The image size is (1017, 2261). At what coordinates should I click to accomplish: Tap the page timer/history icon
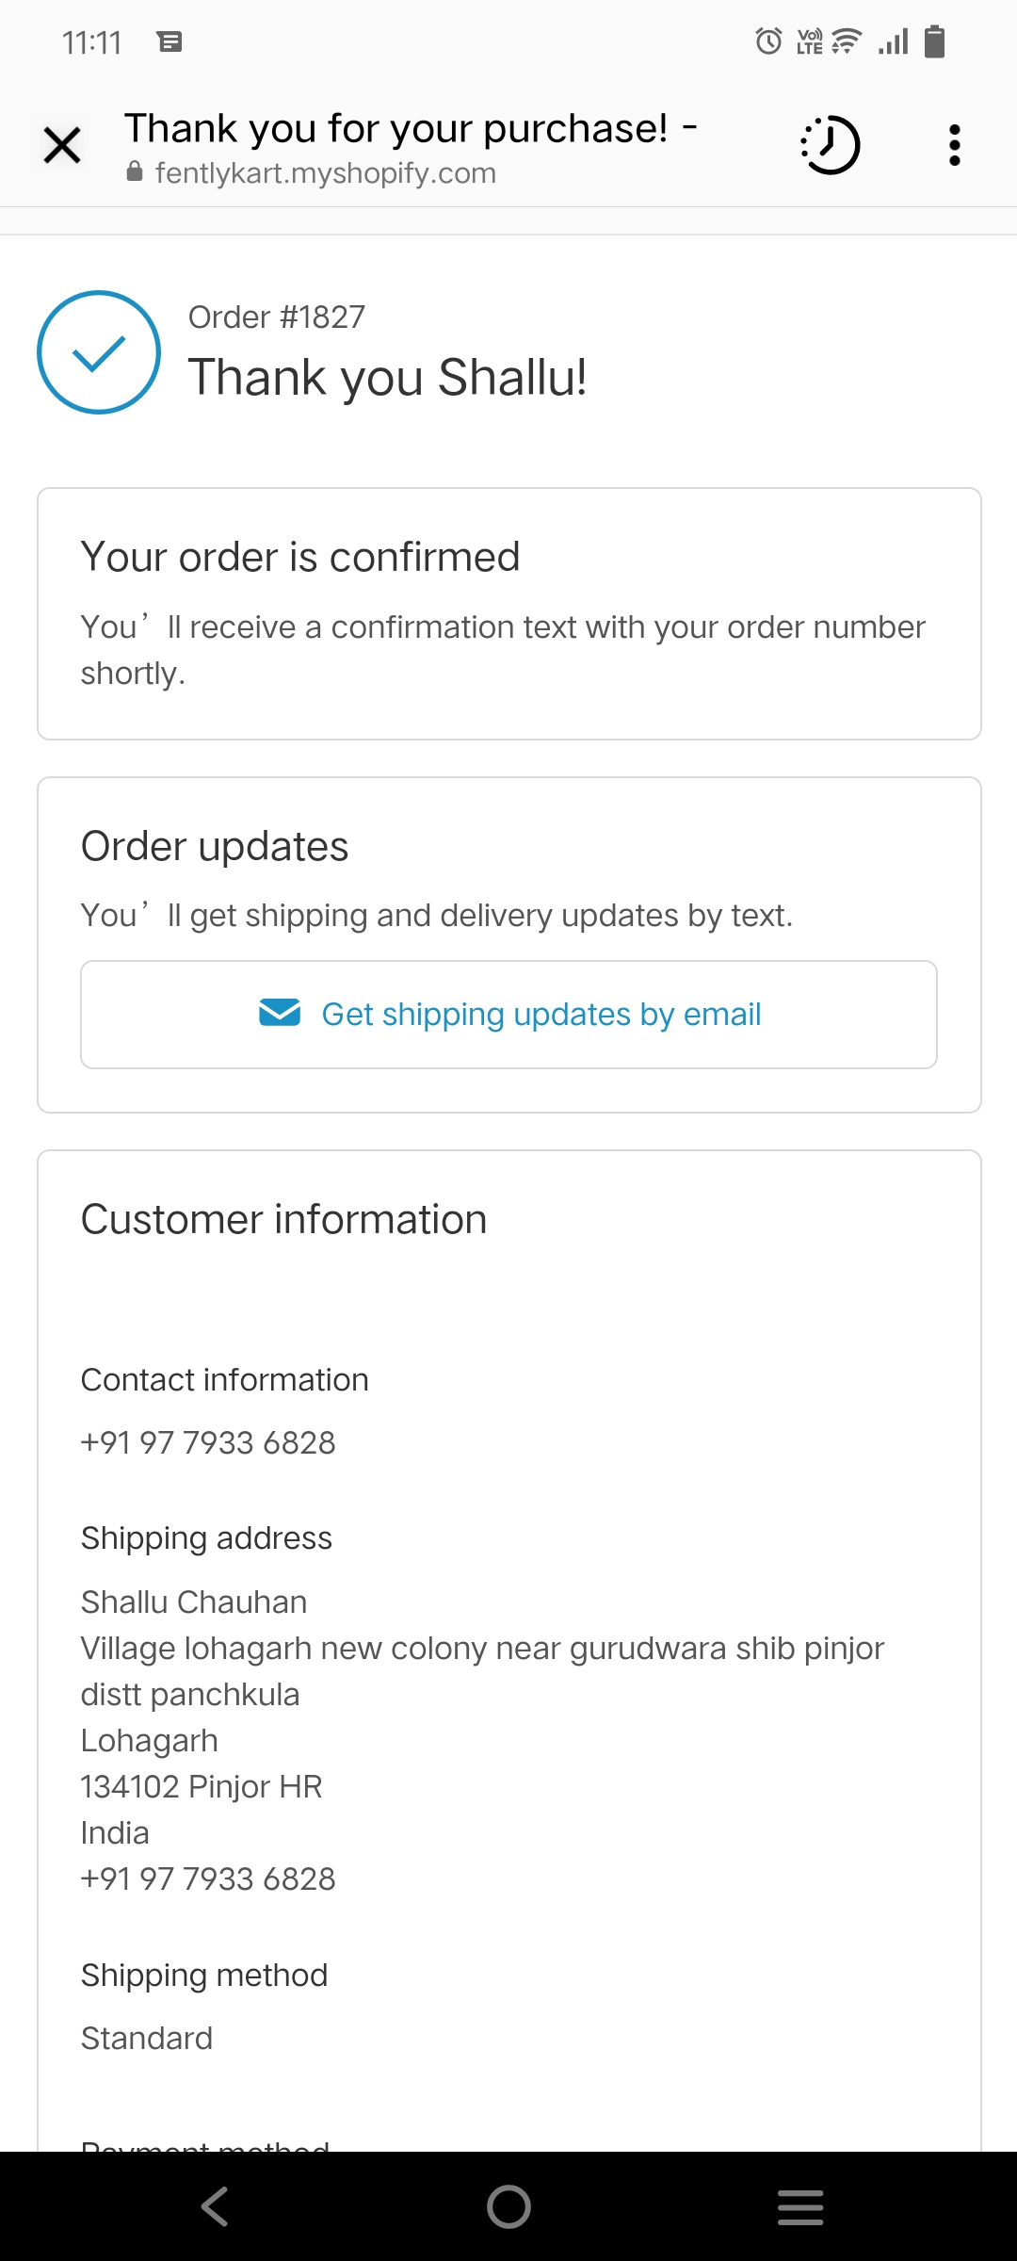831,146
